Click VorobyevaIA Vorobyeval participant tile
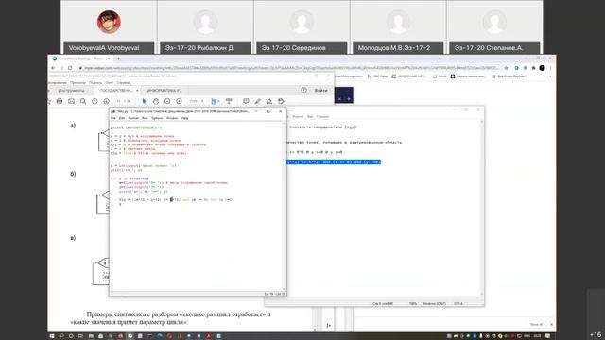 109,27
